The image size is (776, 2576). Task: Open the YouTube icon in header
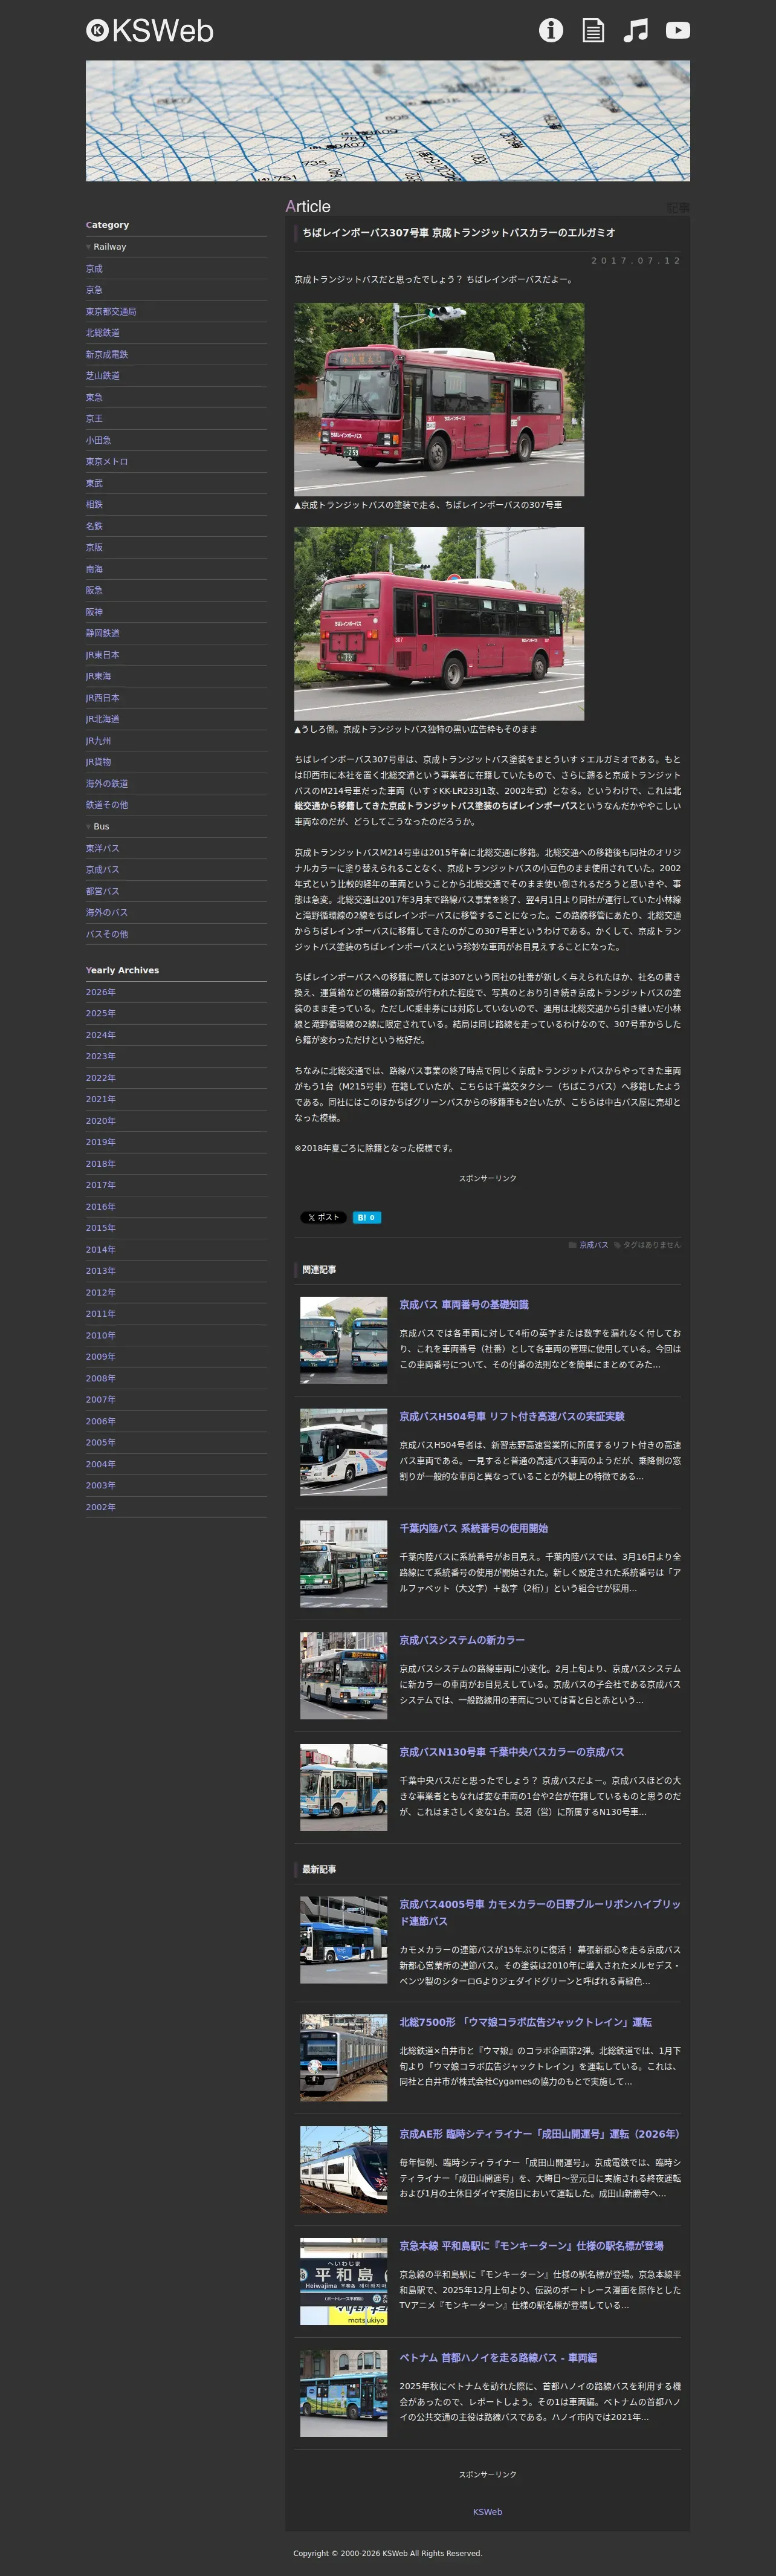(678, 30)
